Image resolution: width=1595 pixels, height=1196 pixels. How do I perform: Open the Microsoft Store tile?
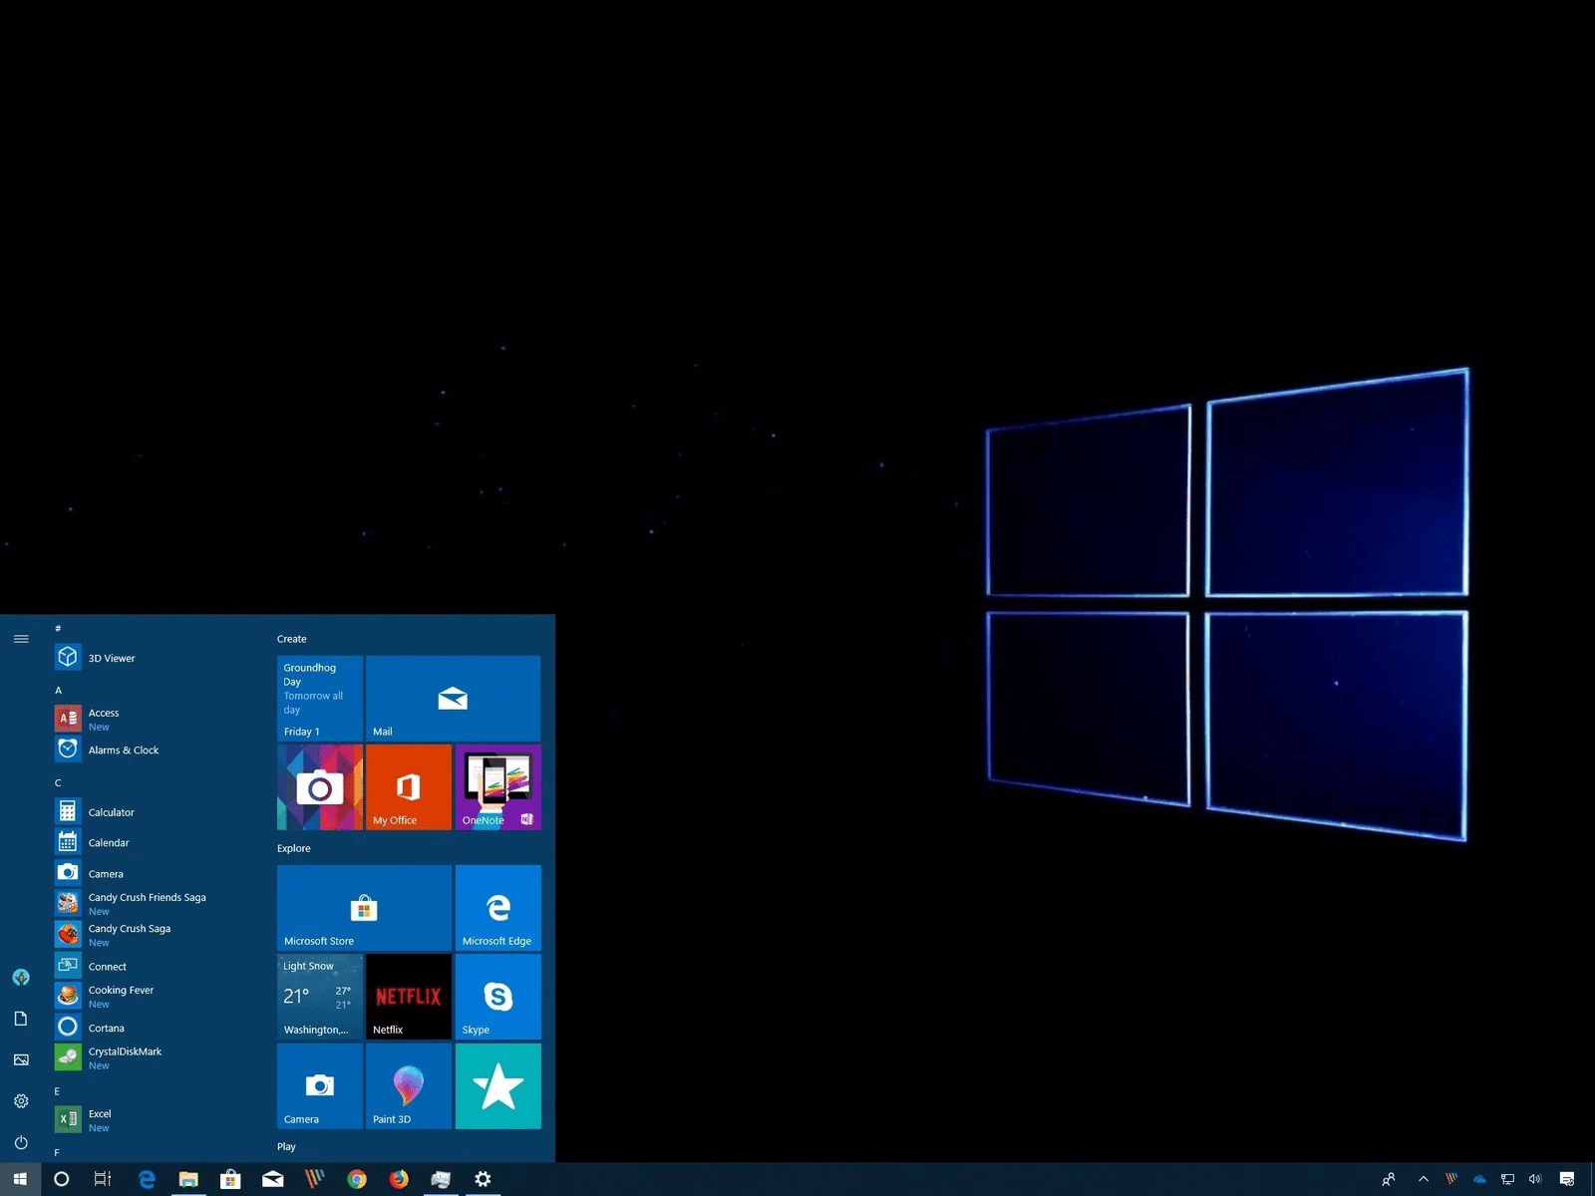pyautogui.click(x=364, y=908)
